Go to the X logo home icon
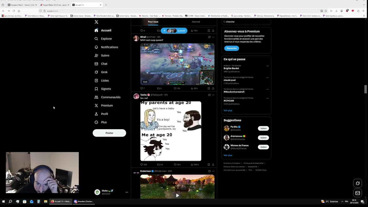Screen dimensions: 368x207 click(x=96, y=22)
